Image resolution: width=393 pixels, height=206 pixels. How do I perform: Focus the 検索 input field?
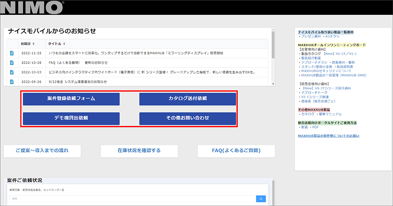pos(132,199)
